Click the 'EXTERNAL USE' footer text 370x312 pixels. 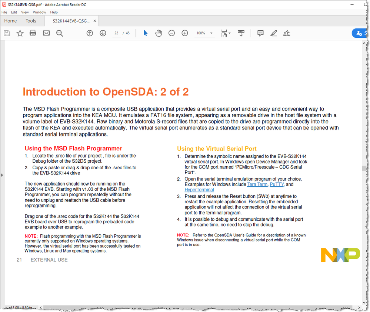pyautogui.click(x=49, y=260)
